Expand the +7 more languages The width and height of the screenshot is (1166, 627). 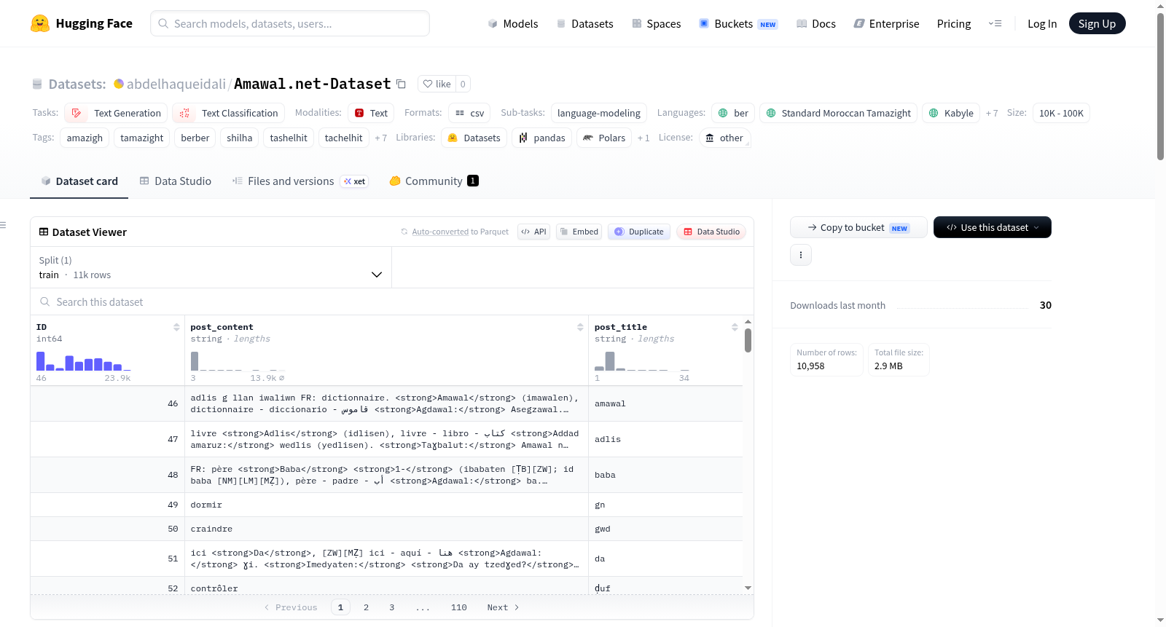click(x=992, y=113)
